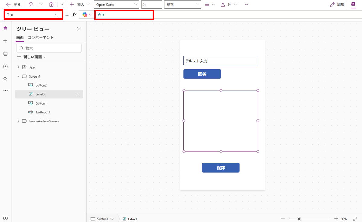Click the Button2 control icon in tree
This screenshot has width=362, height=222.
click(30, 85)
